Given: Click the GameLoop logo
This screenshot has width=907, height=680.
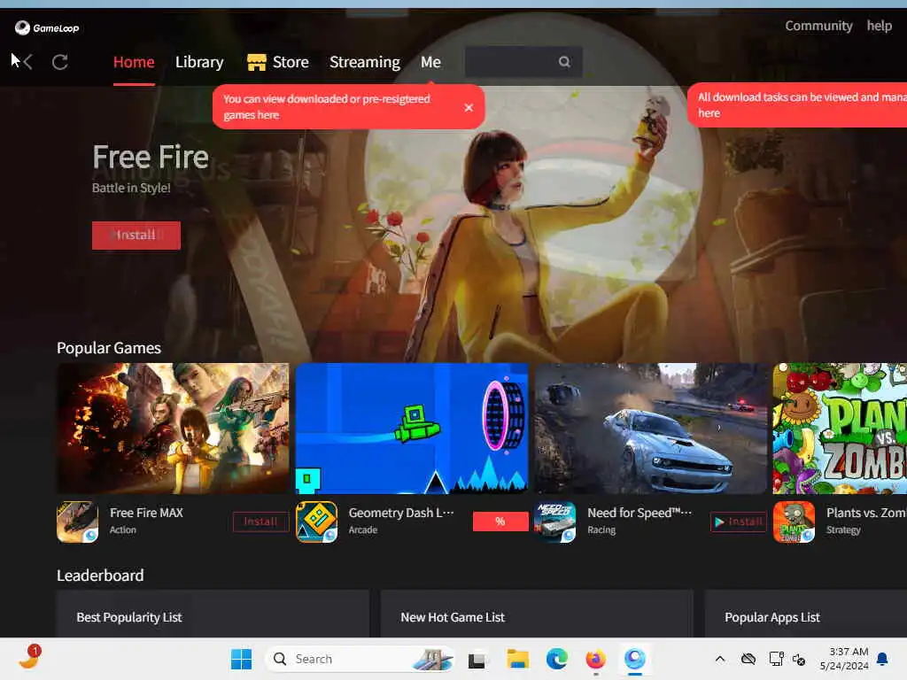Looking at the screenshot, I should click(47, 27).
